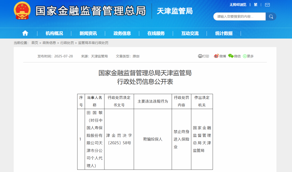Open 新闻资讯 menu
The image size is (292, 172).
[88, 33]
